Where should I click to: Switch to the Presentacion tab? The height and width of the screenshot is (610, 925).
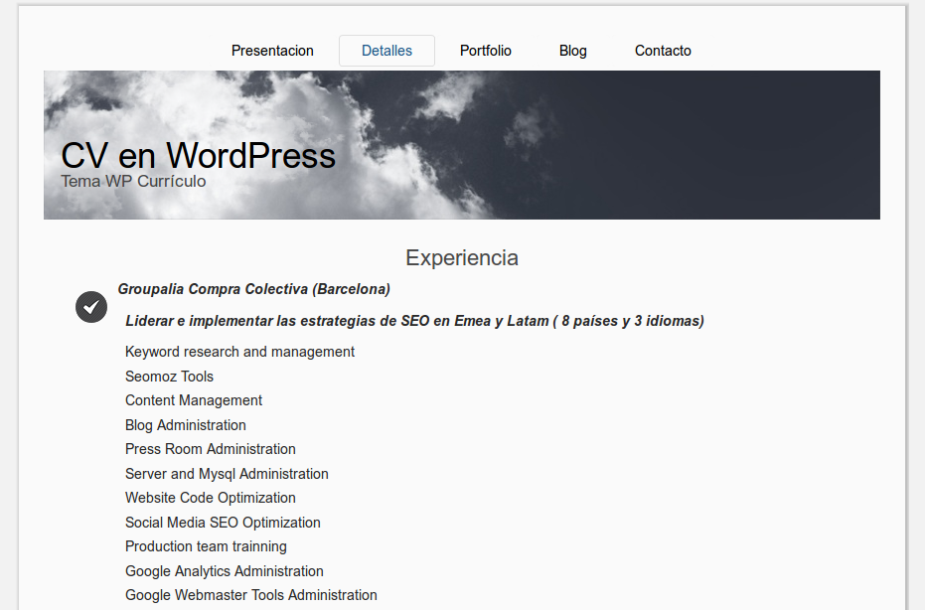tap(272, 50)
